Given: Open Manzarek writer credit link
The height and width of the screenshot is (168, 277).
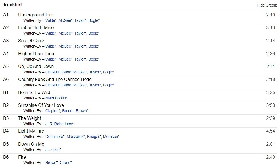Looking at the screenshot, I should 75,137.
